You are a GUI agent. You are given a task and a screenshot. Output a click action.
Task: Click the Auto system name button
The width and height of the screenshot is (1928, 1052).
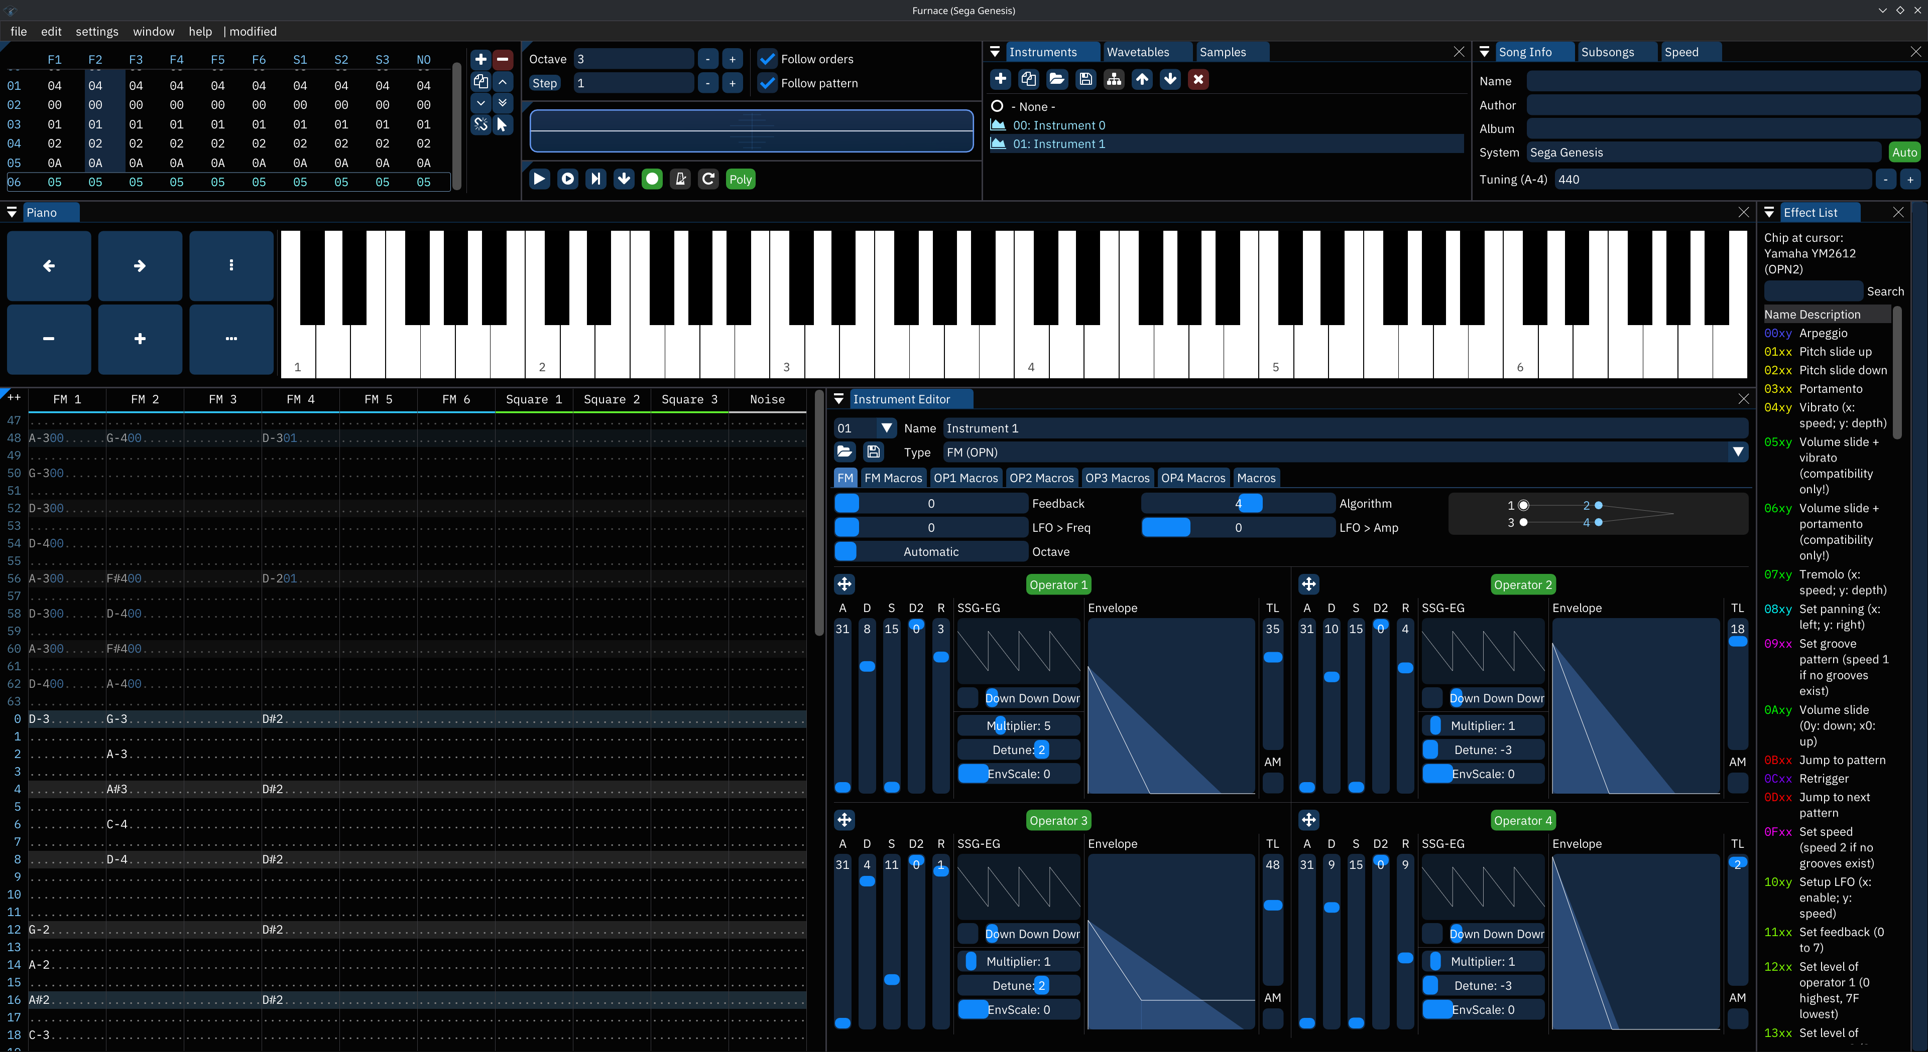pyautogui.click(x=1904, y=152)
